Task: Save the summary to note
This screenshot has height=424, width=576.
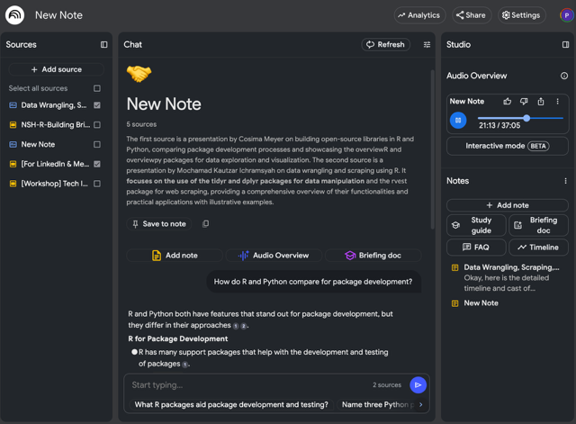Action: click(x=159, y=224)
